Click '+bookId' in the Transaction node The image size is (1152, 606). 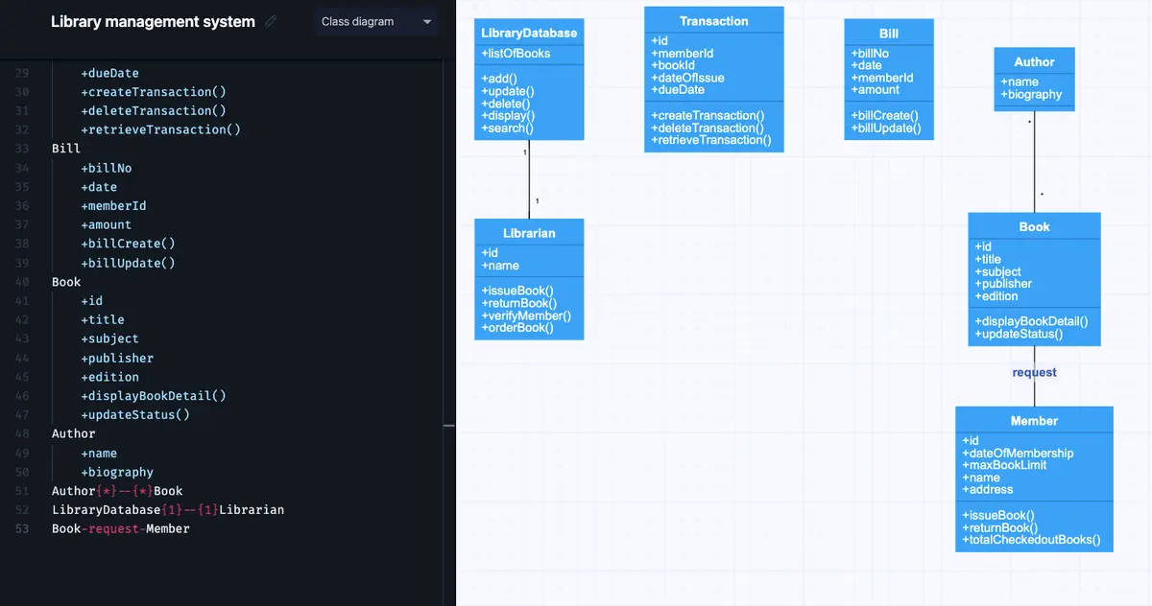673,66
